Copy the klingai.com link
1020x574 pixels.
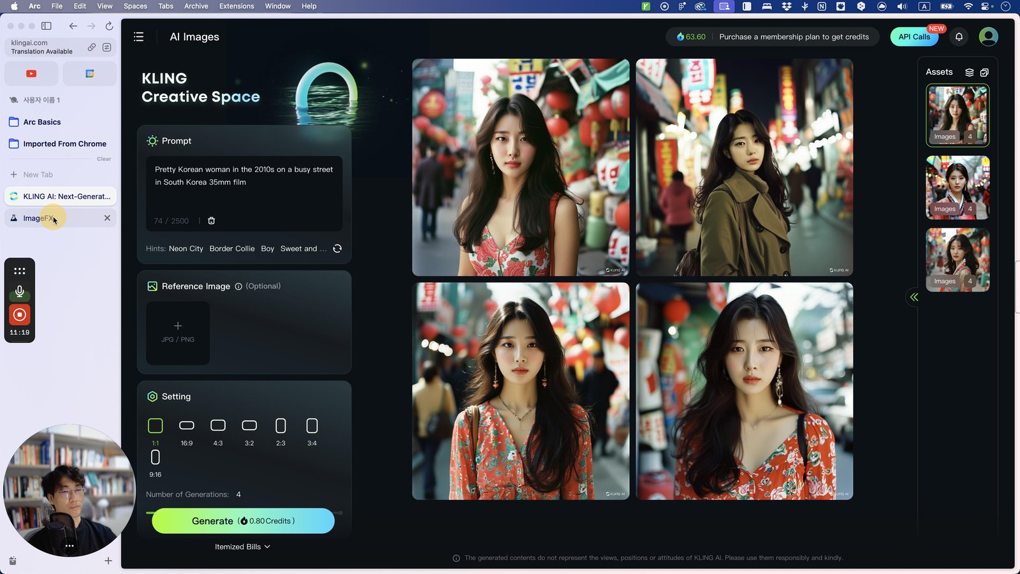click(92, 47)
